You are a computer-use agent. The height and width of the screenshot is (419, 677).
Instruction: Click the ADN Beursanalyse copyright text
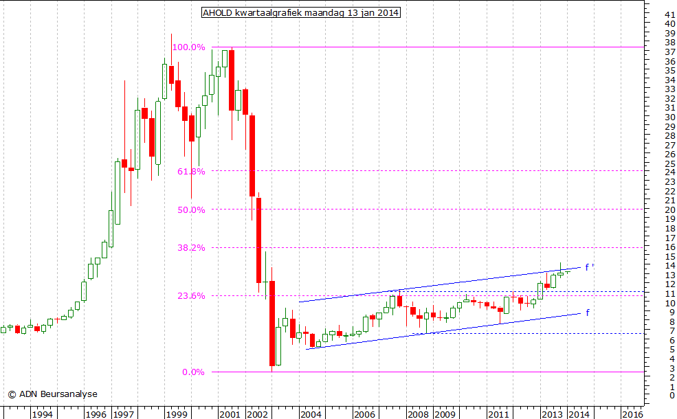pos(53,394)
